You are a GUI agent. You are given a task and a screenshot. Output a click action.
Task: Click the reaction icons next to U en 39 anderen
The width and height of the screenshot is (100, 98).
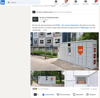(35, 89)
